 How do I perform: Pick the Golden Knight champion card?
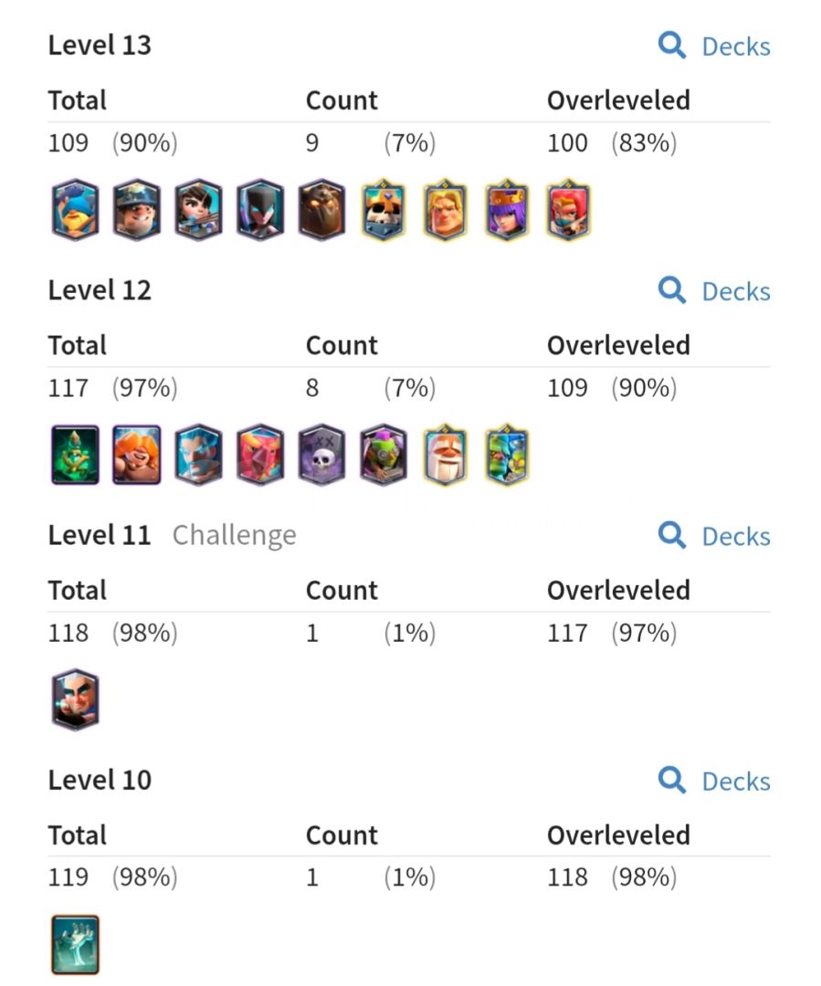tap(445, 210)
